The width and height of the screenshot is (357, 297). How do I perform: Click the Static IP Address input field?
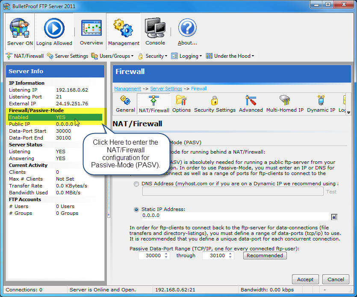coord(236,216)
